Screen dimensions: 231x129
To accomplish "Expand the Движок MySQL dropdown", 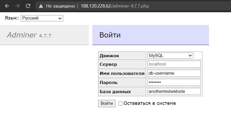I will pyautogui.click(x=170, y=55).
